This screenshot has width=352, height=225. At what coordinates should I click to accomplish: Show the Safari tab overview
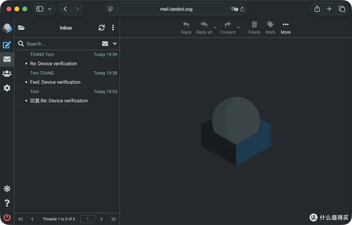pyautogui.click(x=342, y=9)
